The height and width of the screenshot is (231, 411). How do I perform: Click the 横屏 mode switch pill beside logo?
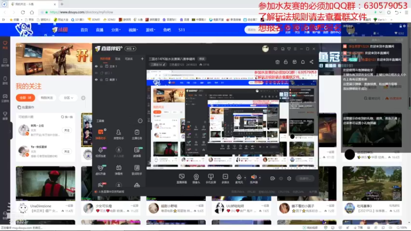[x=130, y=49]
